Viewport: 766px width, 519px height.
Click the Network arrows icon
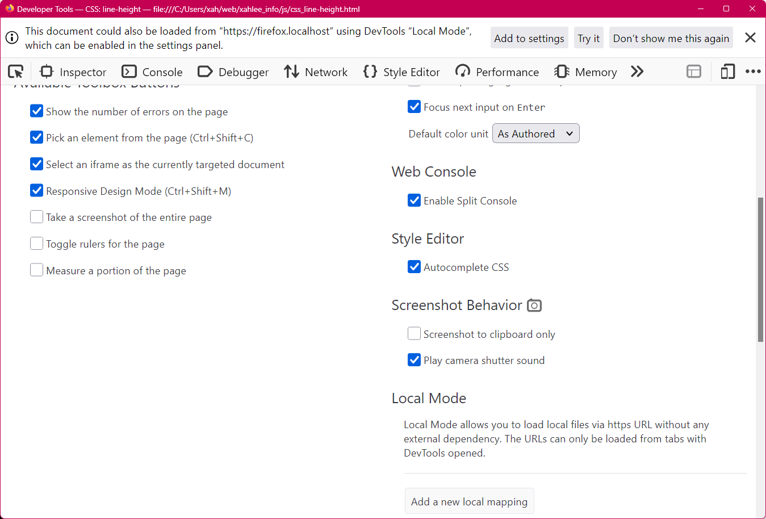click(x=291, y=72)
